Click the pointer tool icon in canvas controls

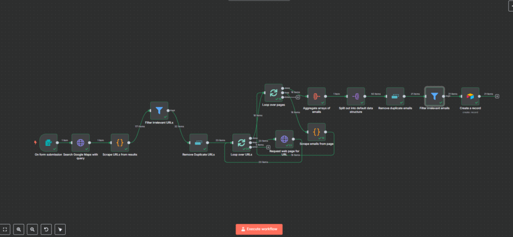click(60, 229)
